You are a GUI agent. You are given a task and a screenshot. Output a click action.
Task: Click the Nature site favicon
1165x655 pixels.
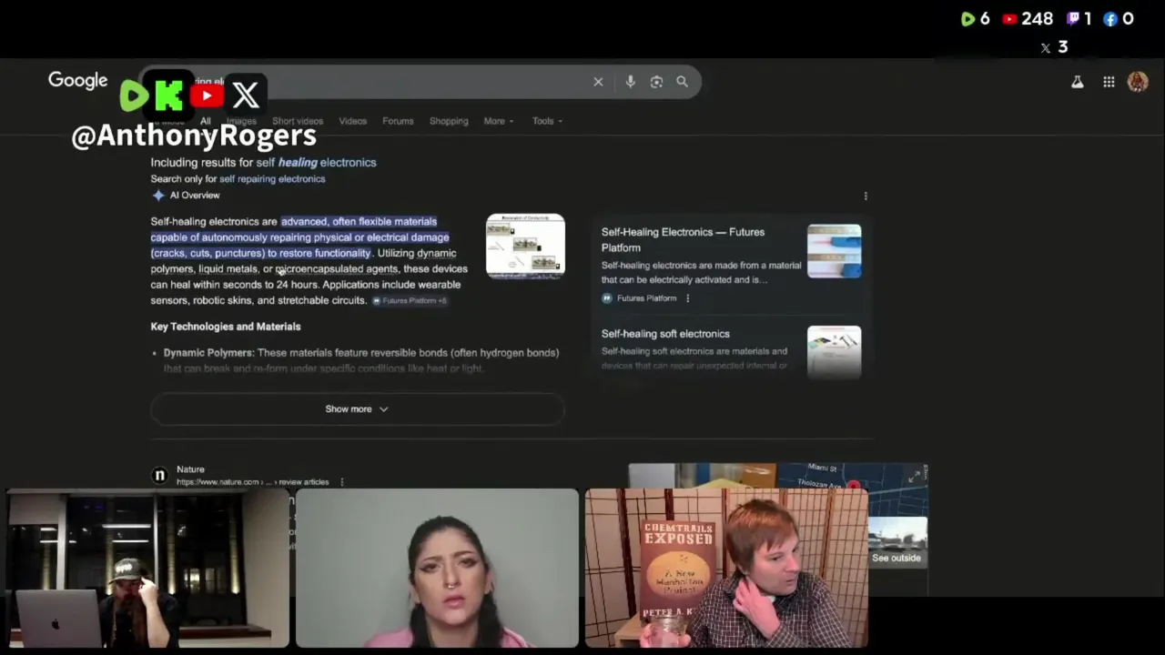pos(159,475)
